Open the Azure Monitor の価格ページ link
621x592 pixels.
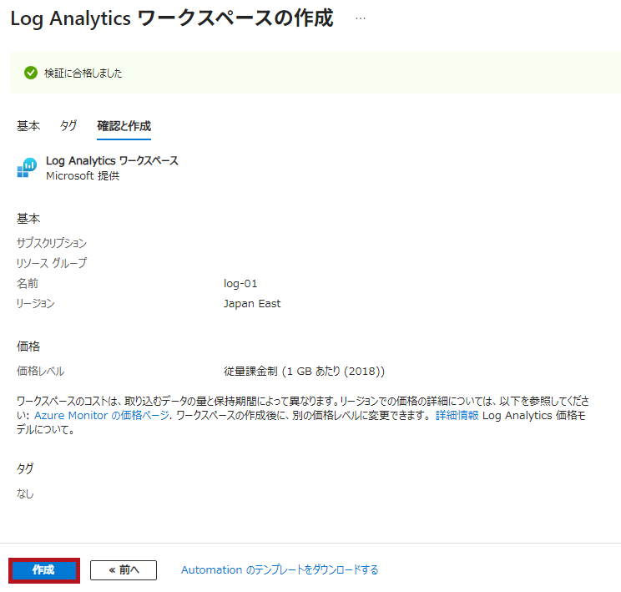(x=102, y=416)
